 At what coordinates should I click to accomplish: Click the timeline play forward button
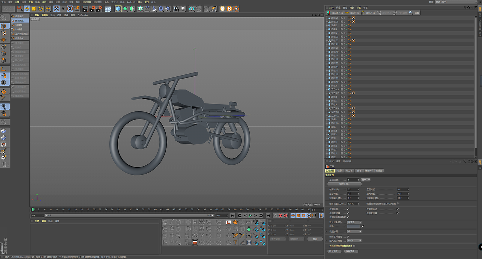click(250, 215)
